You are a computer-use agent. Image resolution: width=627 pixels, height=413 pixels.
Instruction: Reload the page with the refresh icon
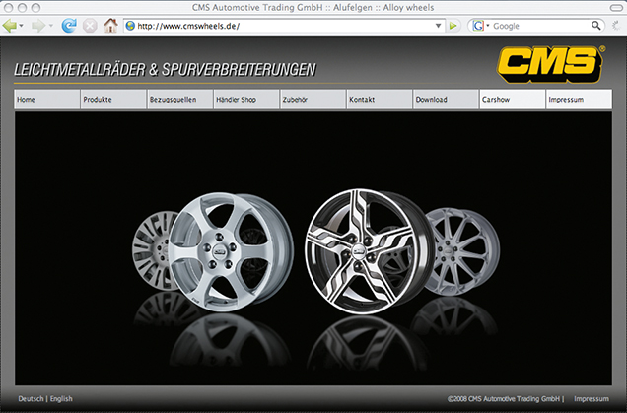coord(68,26)
